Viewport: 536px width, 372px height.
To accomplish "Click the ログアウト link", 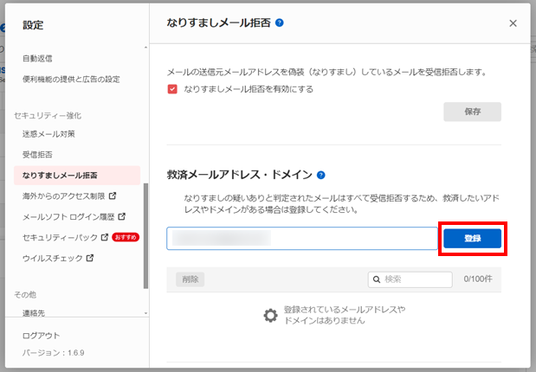I will tap(42, 336).
